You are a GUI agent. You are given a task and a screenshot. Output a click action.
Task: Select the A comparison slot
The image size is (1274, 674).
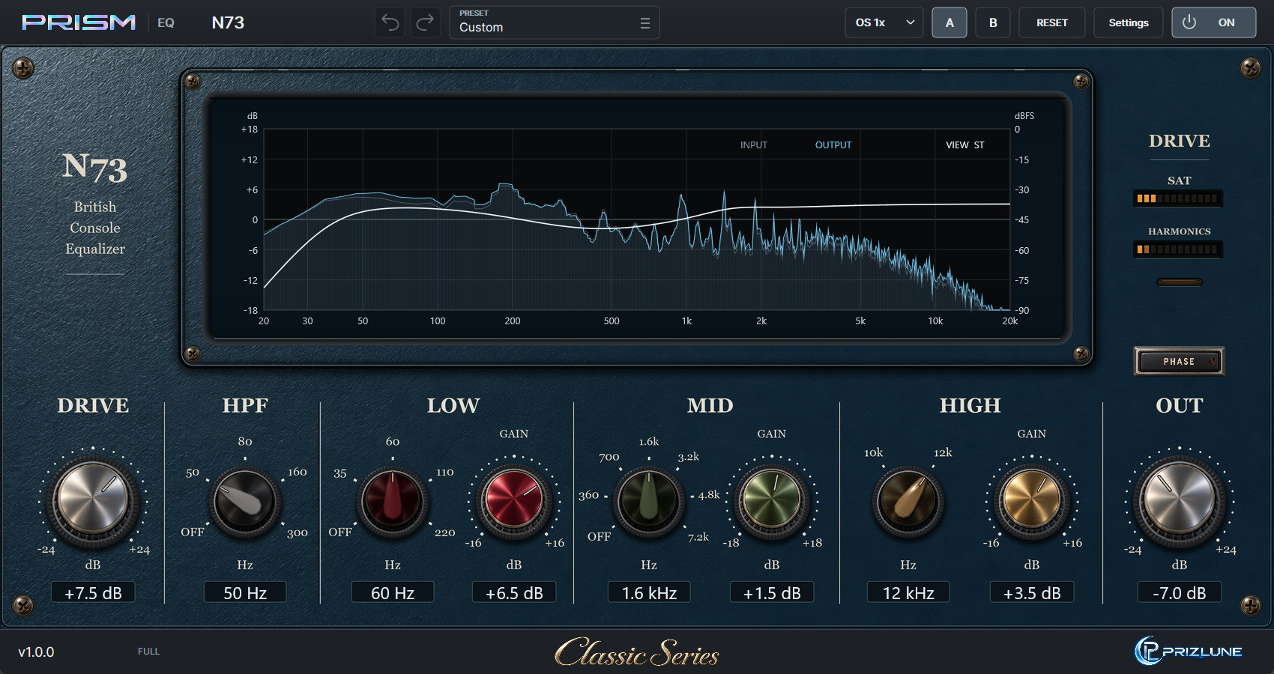tap(950, 22)
